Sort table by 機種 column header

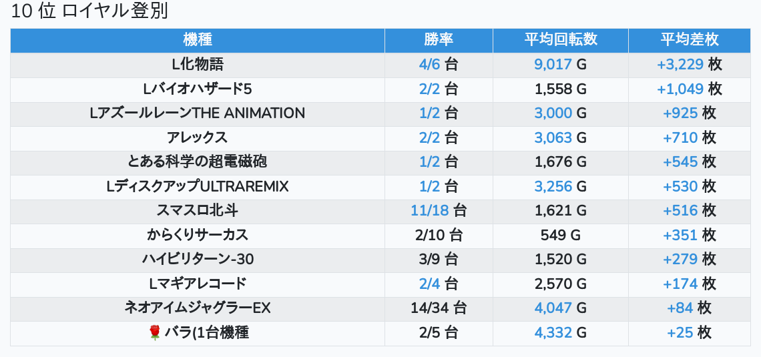pyautogui.click(x=197, y=39)
